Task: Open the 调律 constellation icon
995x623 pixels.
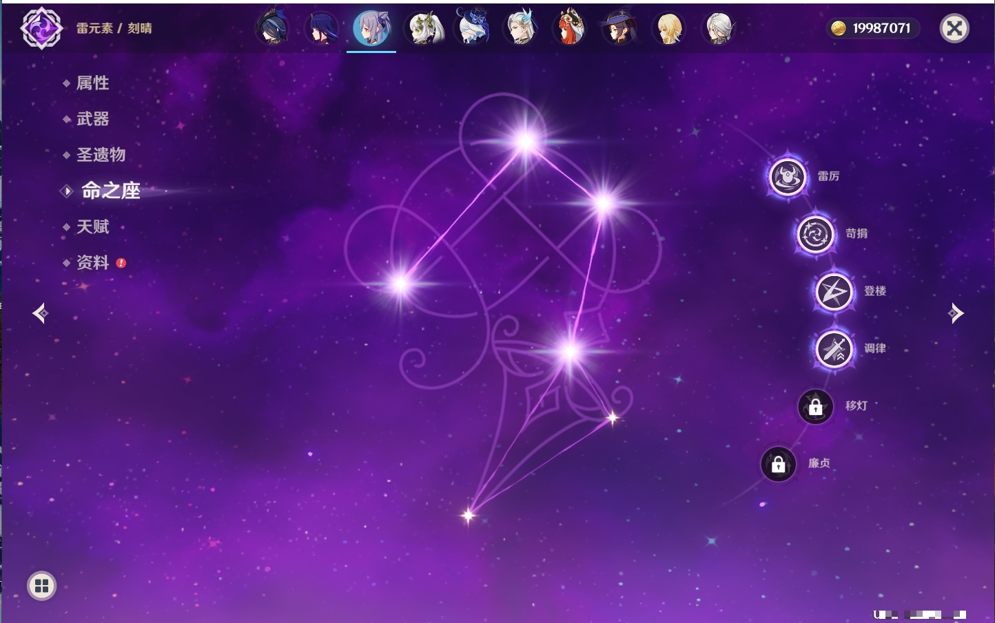Action: tap(834, 349)
